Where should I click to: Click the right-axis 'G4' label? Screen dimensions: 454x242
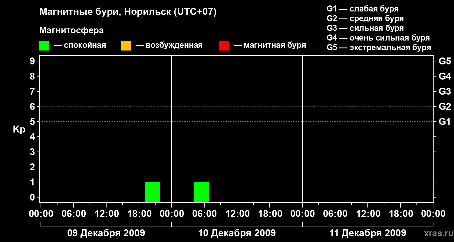[x=445, y=76]
